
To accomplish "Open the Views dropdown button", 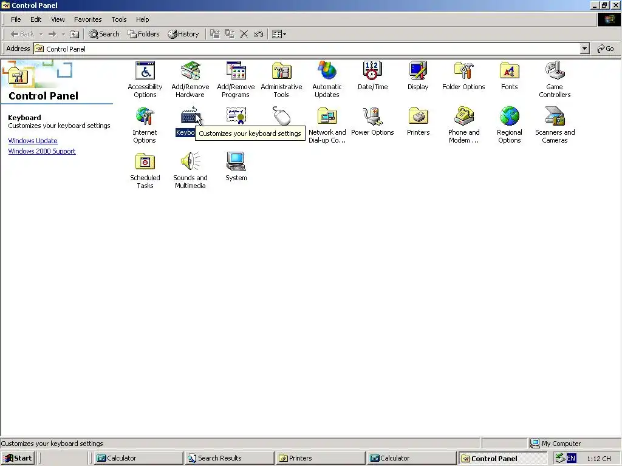I will tap(279, 34).
